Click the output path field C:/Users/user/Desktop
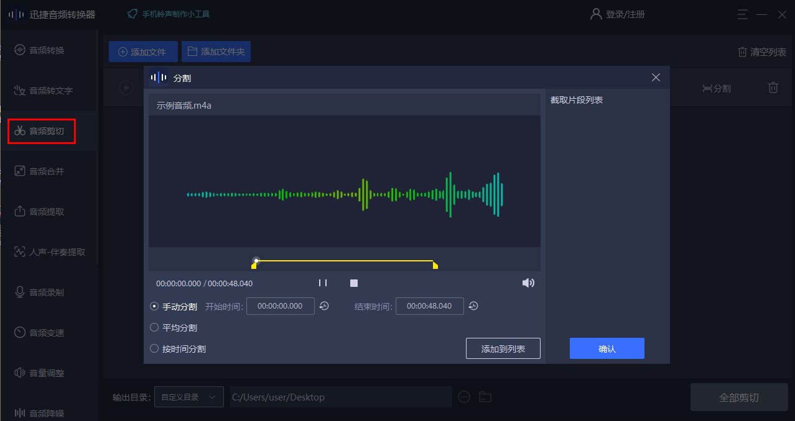This screenshot has height=421, width=795. 341,397
